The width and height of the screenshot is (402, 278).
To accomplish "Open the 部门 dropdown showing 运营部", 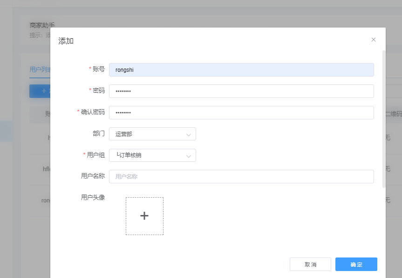I will point(152,134).
